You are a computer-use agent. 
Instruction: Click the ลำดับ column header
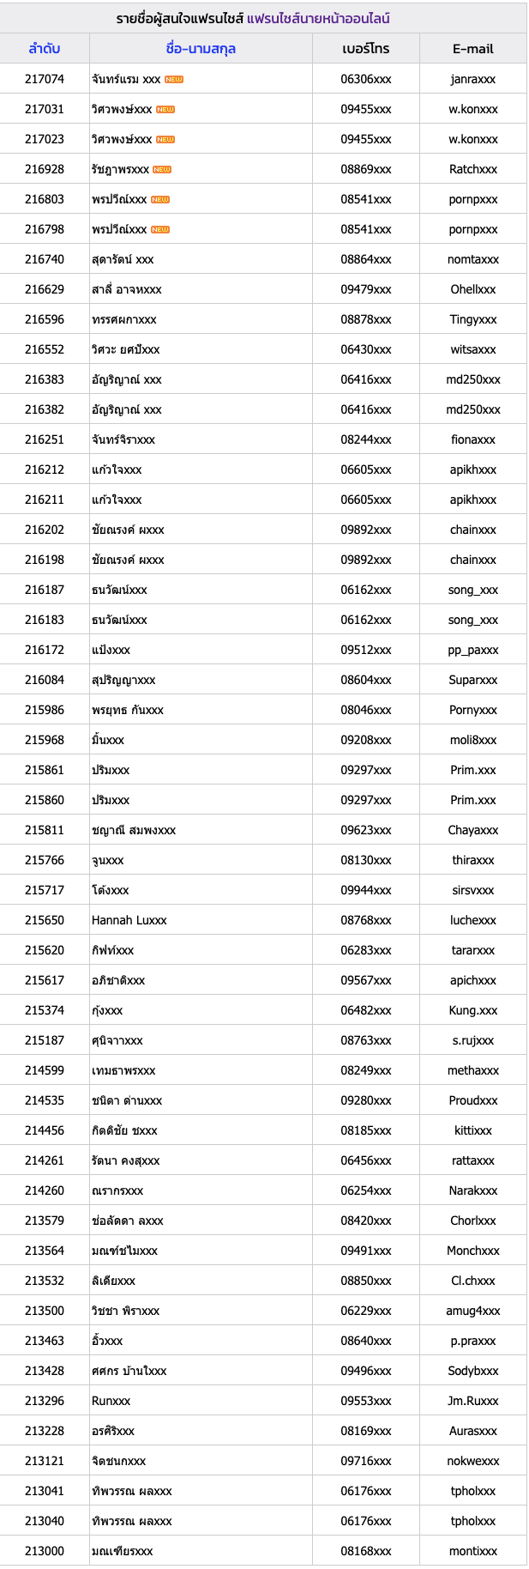pos(45,49)
